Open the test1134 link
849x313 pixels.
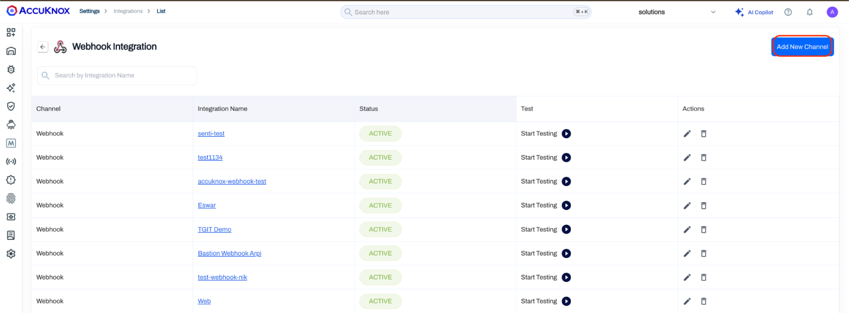click(x=210, y=158)
